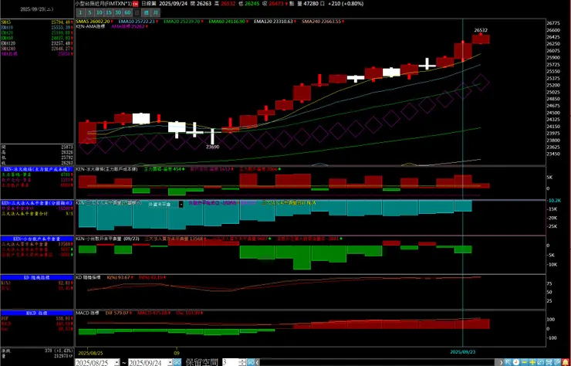The height and width of the screenshot is (366, 571).
Task: Switch to the 60-minute timeframe
Action: click(127, 12)
